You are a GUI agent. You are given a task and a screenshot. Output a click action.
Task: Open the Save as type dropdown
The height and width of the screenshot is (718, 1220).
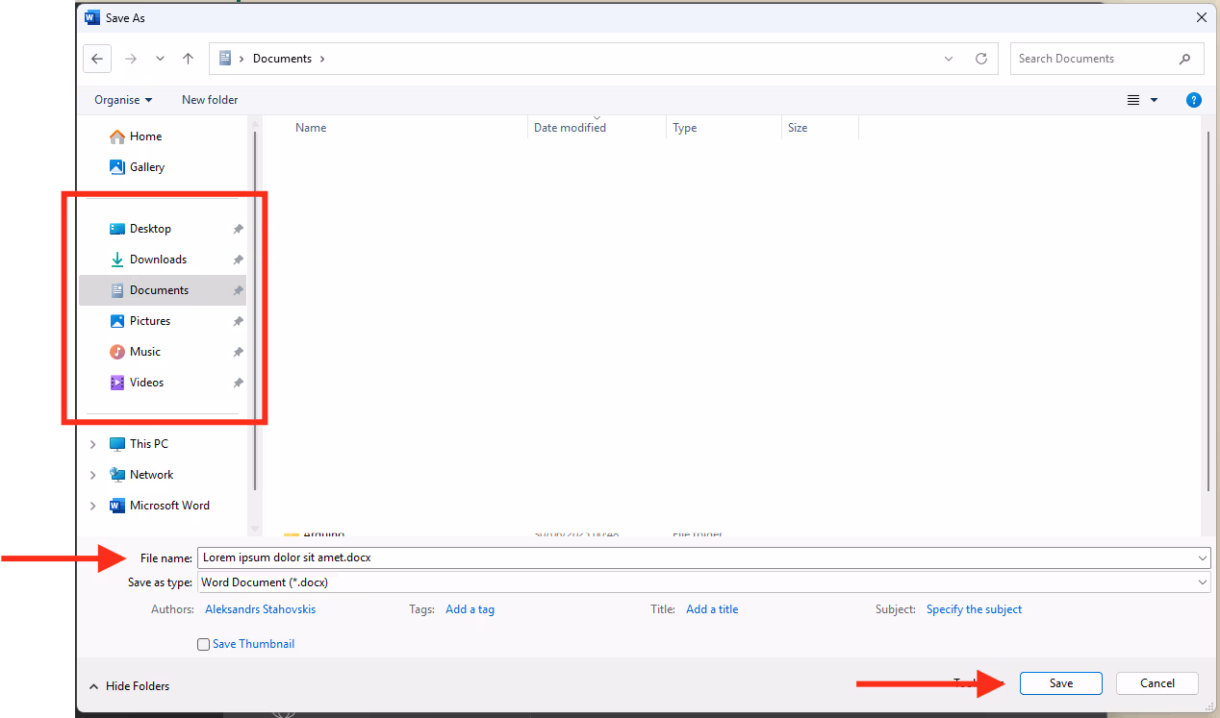click(x=702, y=582)
